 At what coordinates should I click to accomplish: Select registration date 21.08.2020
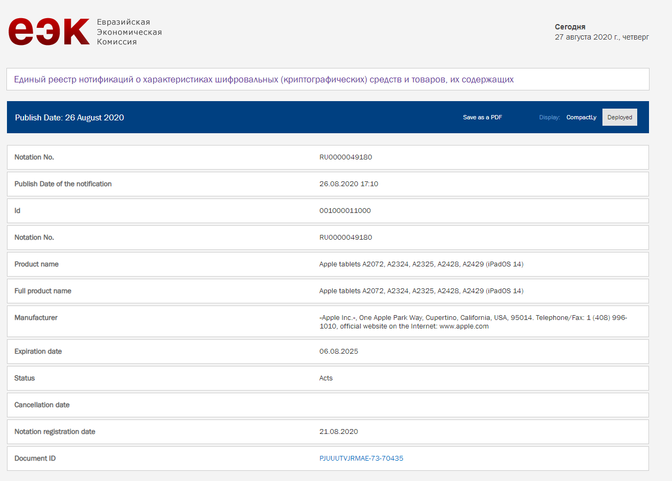[x=339, y=432]
